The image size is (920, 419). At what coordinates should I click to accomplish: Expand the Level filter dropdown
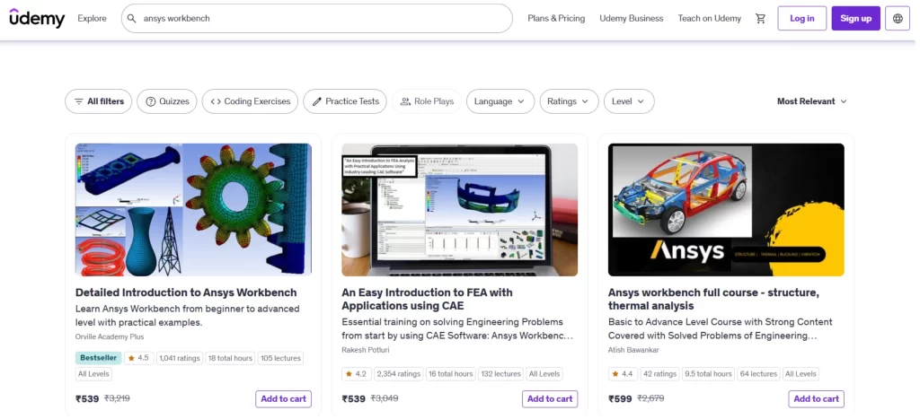(629, 101)
